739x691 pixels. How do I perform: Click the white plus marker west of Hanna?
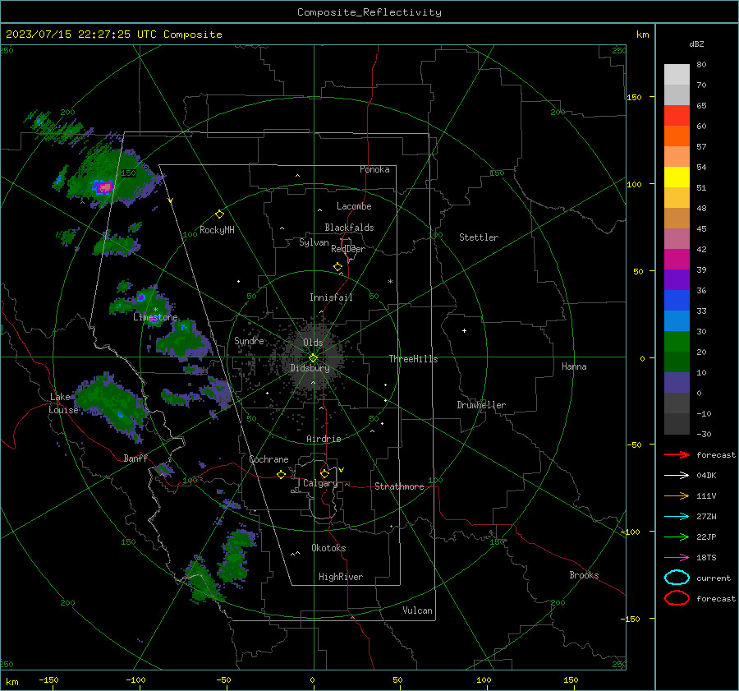coord(464,330)
